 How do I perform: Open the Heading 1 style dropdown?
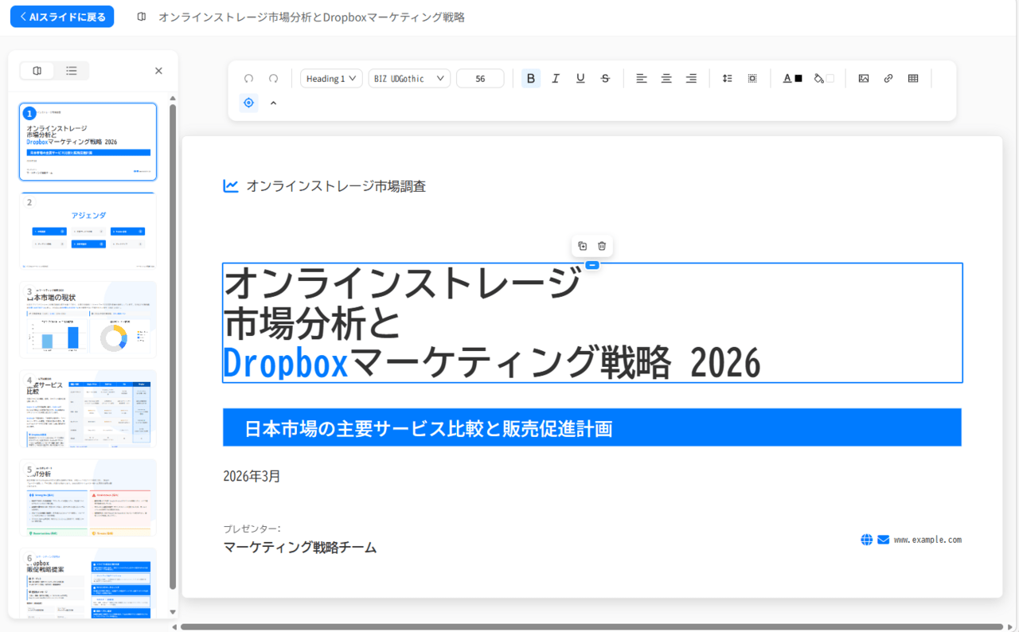tap(331, 79)
